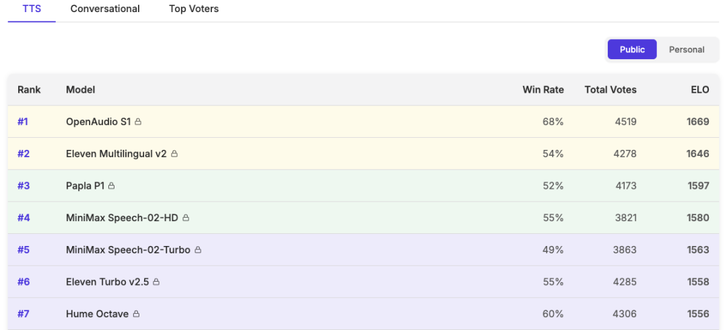Screen dimensions: 727x330
Task: Switch leaderboard to Public view
Action: (x=632, y=50)
